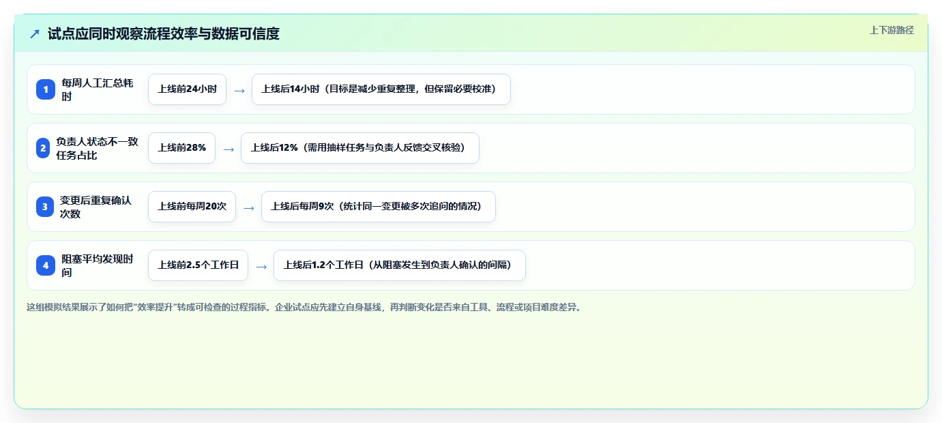
Task: Click the arrow after 上线前24小时
Action: 239,90
